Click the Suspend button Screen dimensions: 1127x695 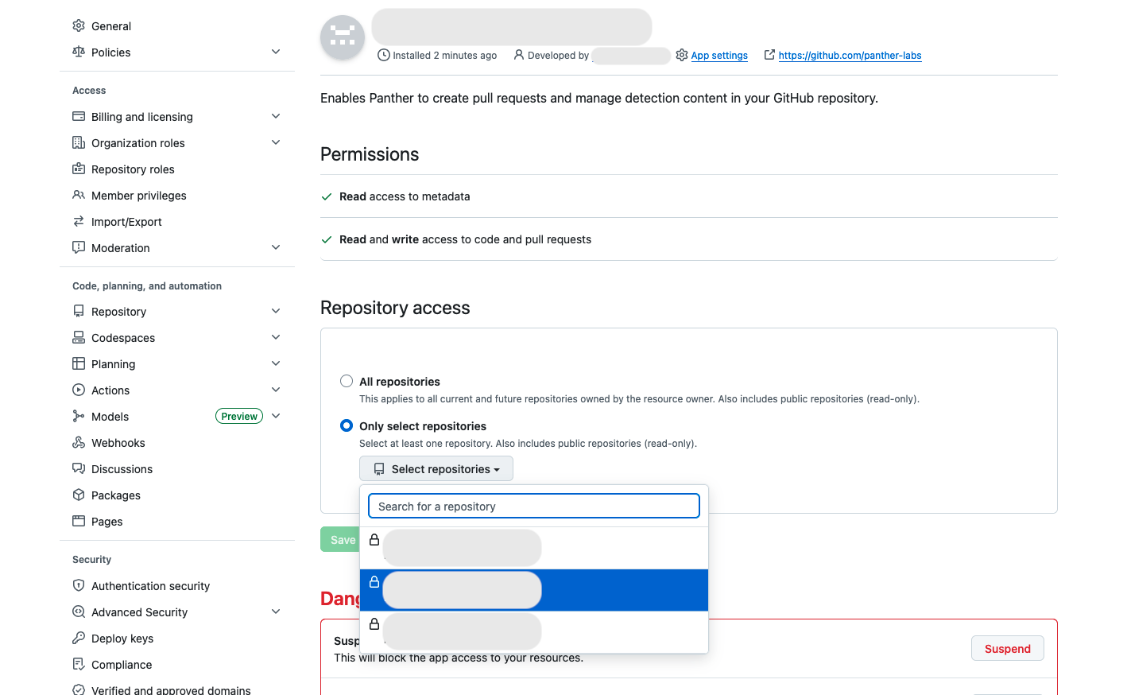pyautogui.click(x=1007, y=648)
